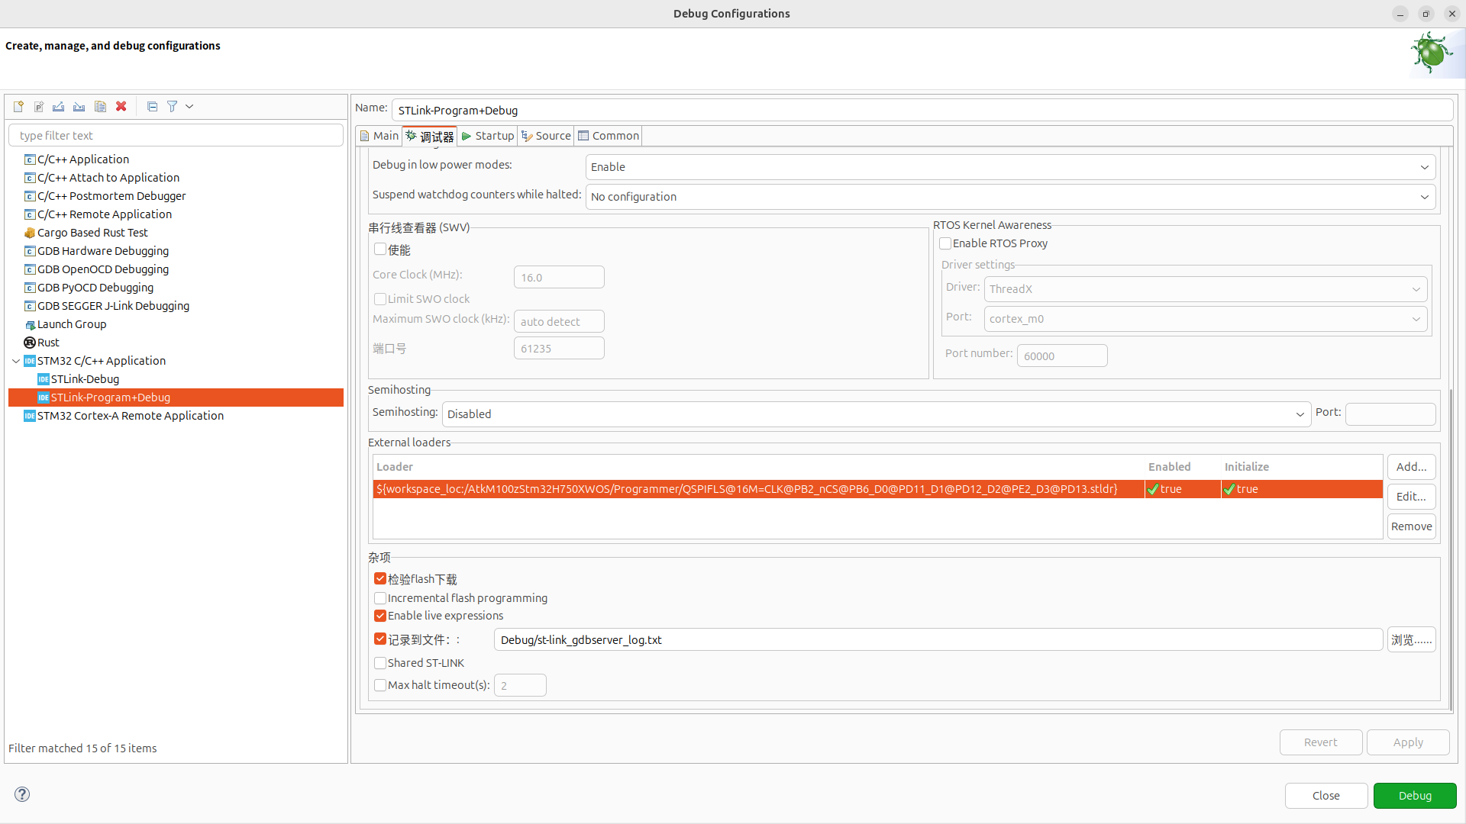Open Debug in low power modes dropdown

1010,167
